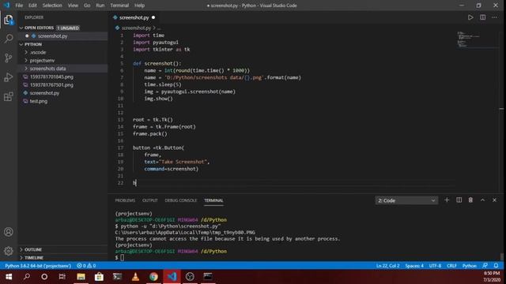The image size is (506, 284).
Task: Open the Edit menu
Action: tap(32, 6)
